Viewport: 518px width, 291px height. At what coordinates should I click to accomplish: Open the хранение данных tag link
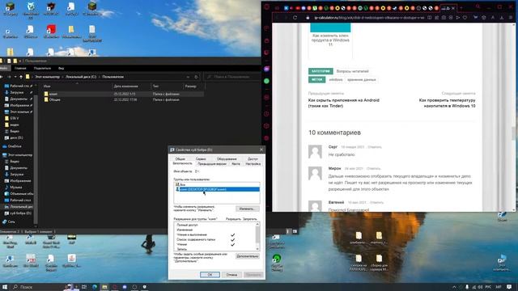pyautogui.click(x=362, y=80)
